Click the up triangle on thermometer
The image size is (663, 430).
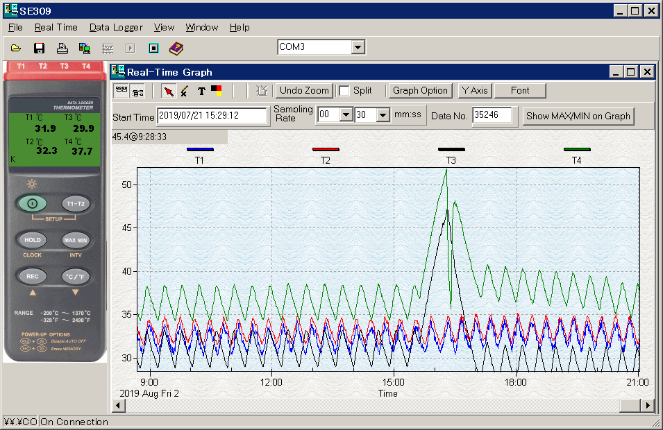click(x=33, y=292)
